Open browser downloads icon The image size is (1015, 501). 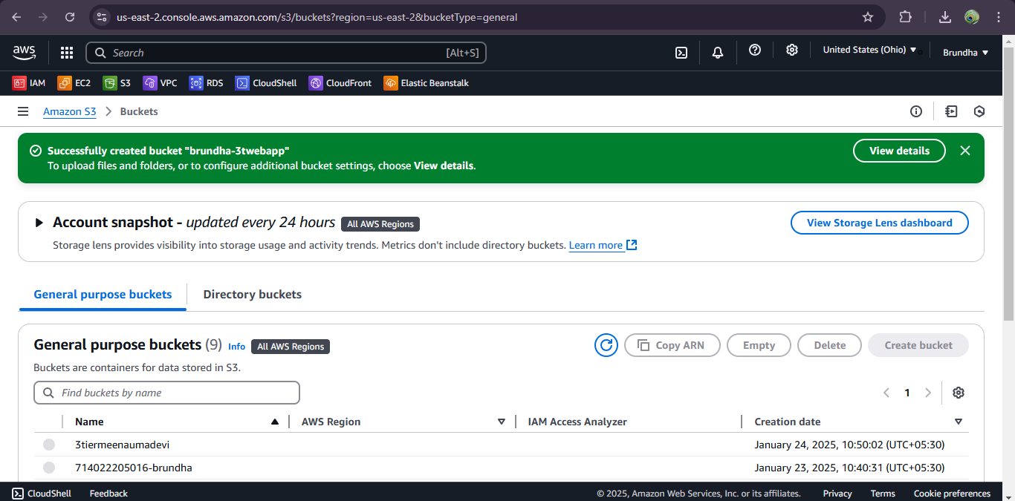tap(945, 17)
